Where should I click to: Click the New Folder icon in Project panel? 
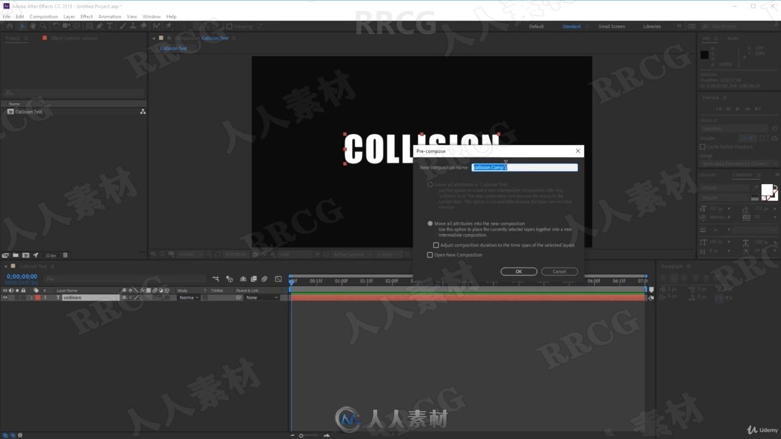pyautogui.click(x=15, y=255)
